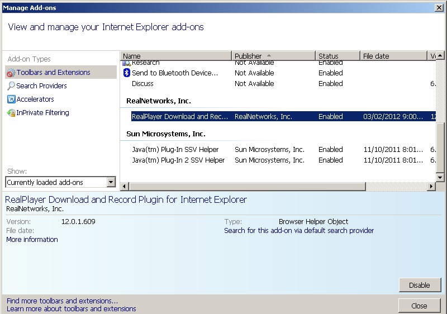Click the InPrivate Filtering icon
The width and height of the screenshot is (447, 314).
pyautogui.click(x=11, y=113)
